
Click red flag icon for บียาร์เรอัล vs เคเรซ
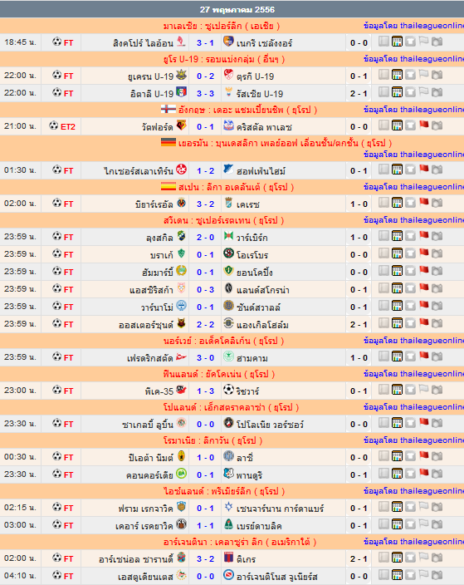424,202
